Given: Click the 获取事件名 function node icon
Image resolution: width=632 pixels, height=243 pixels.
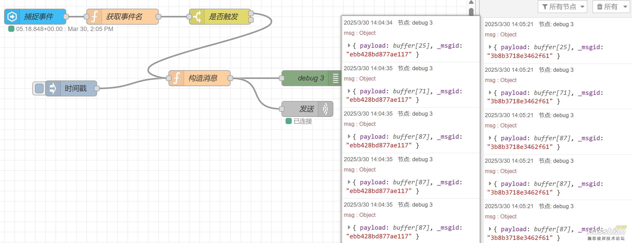Looking at the screenshot, I should tap(94, 17).
